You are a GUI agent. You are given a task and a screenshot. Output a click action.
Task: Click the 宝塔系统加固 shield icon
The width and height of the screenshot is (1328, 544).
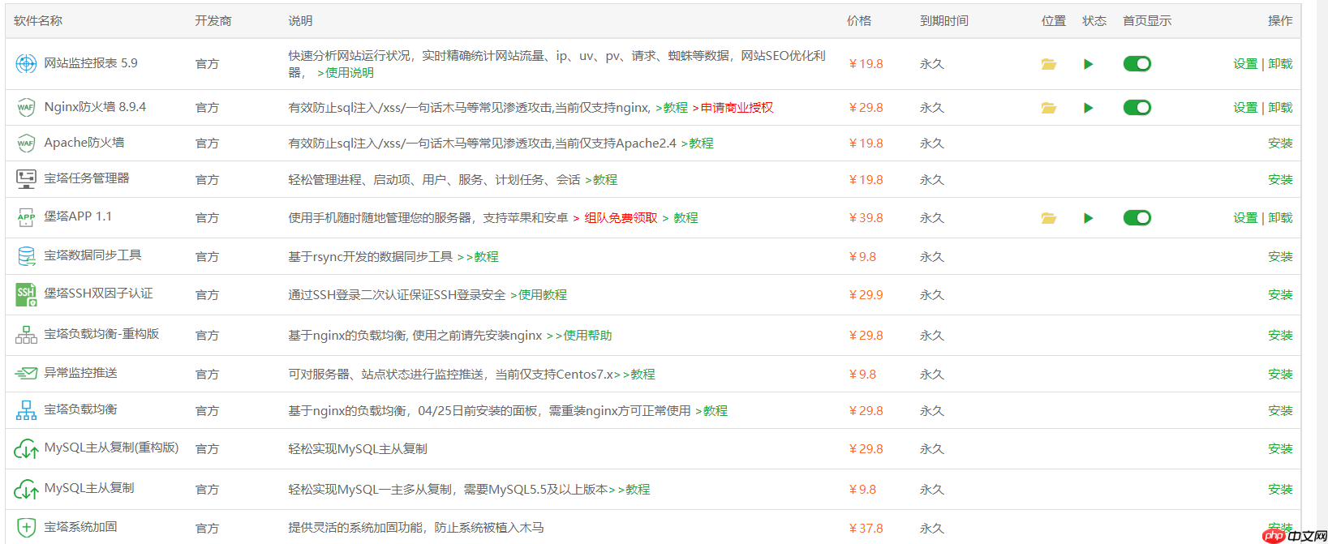click(26, 528)
